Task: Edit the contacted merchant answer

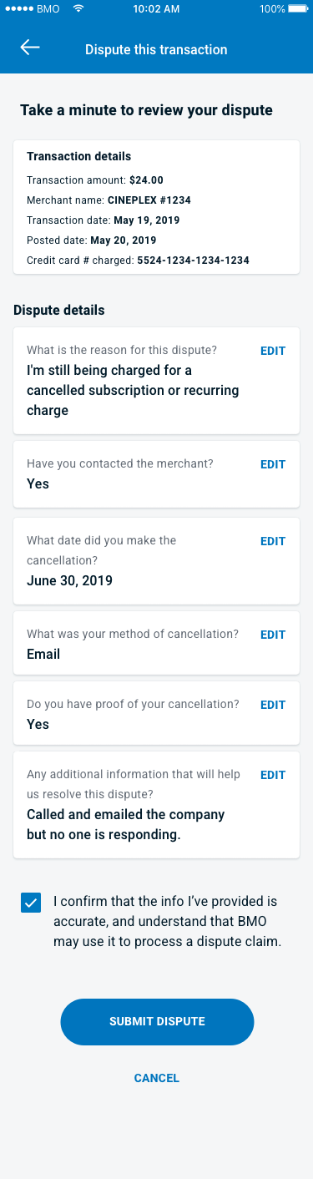Action: pyautogui.click(x=273, y=464)
